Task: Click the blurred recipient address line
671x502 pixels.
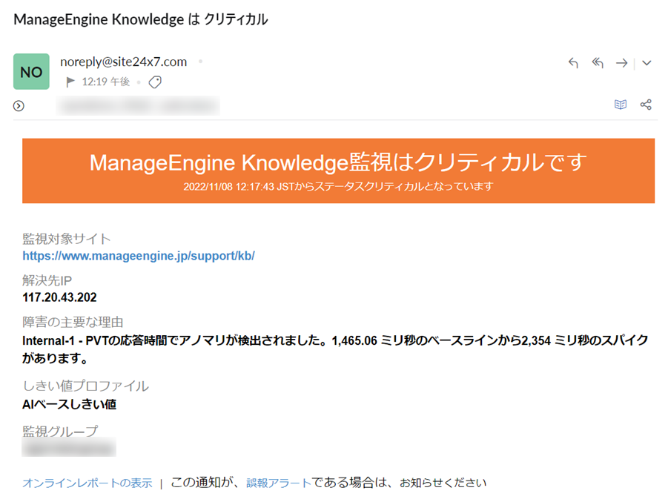Action: (138, 106)
